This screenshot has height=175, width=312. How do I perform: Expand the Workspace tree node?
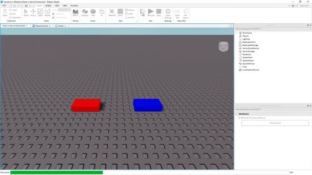click(x=237, y=33)
